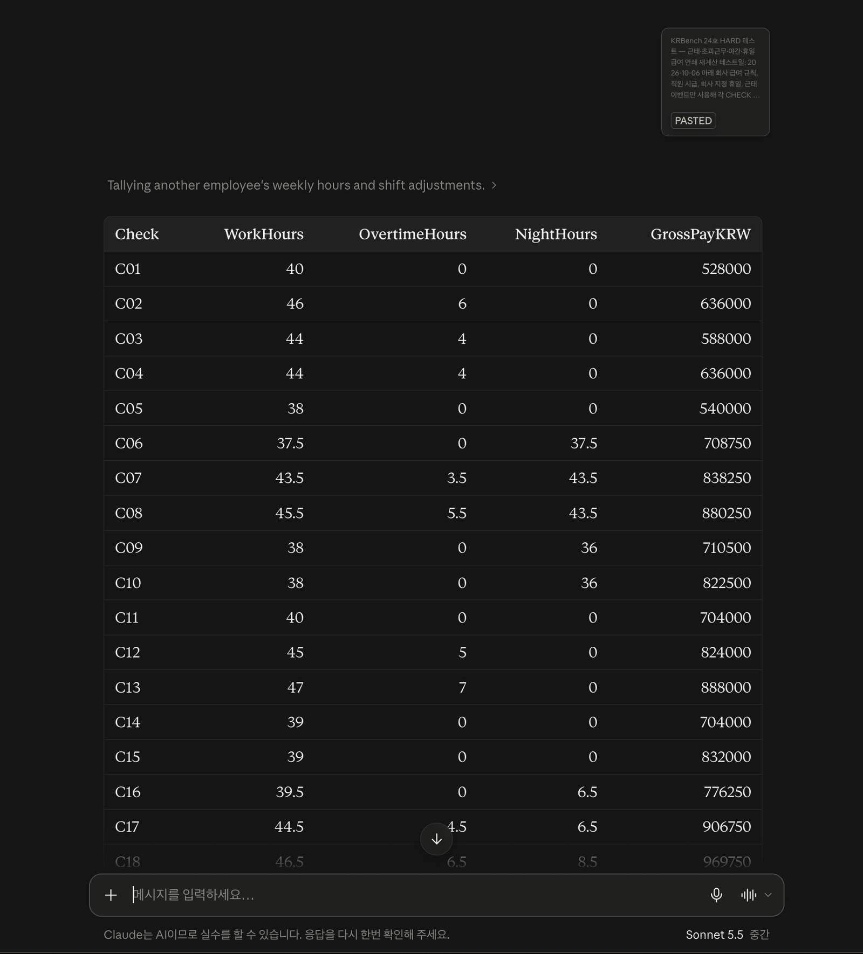Viewport: 863px width, 954px height.
Task: Click the C02 row label
Action: tap(128, 303)
